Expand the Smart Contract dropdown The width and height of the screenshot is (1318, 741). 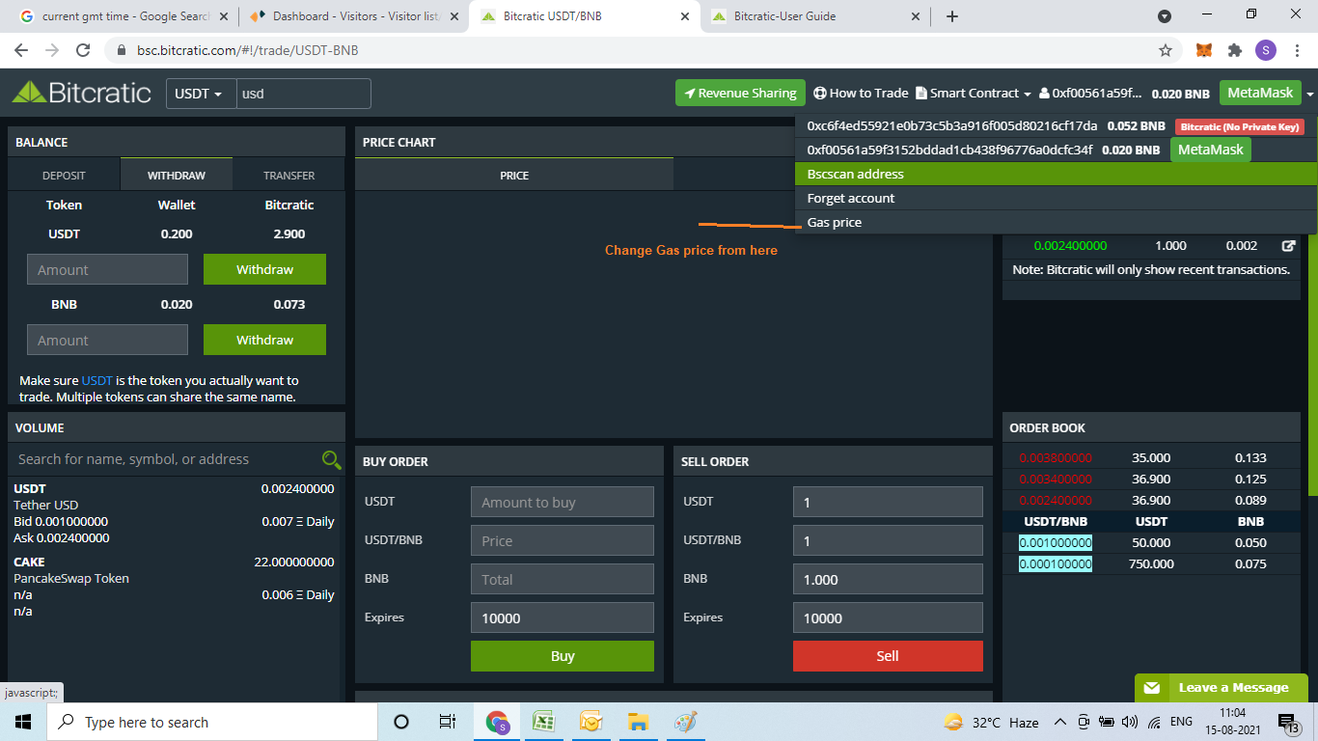click(x=973, y=93)
